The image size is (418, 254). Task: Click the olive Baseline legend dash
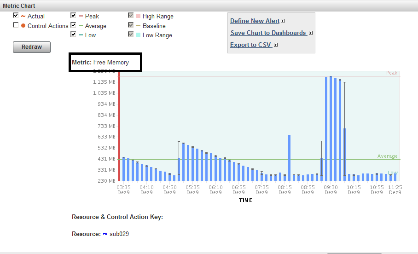tap(139, 26)
